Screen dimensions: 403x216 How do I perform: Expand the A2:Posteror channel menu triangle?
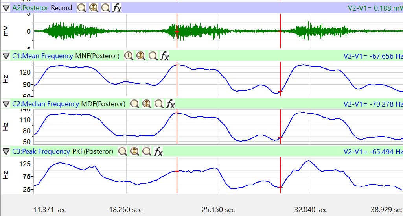click(6, 8)
